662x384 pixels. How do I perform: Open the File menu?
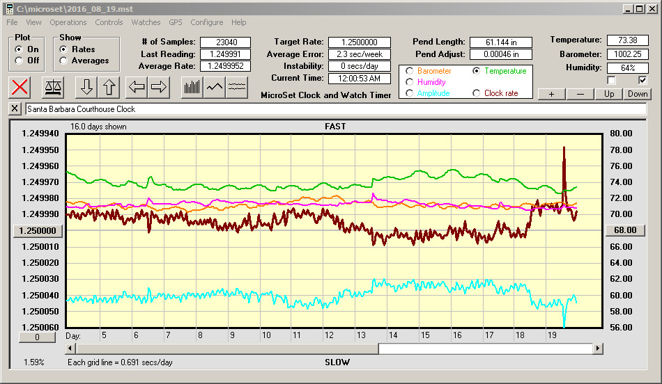pyautogui.click(x=12, y=22)
